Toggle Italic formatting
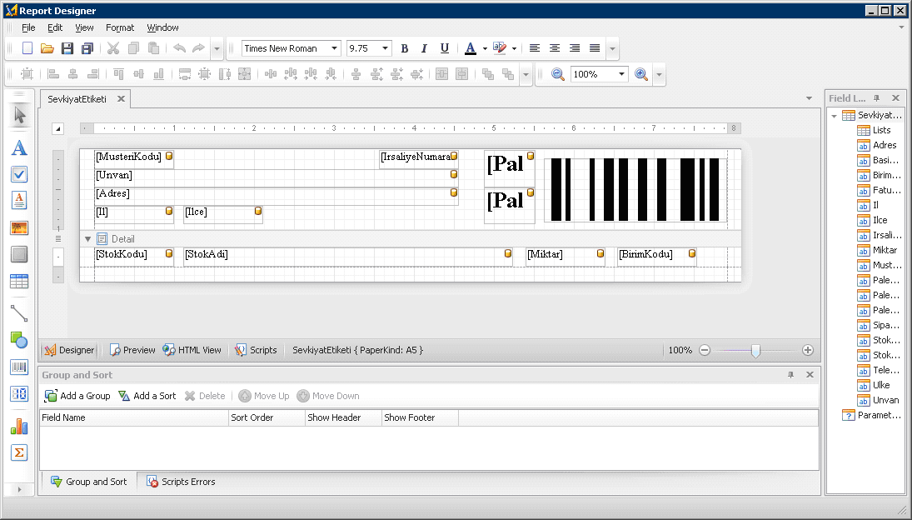Image resolution: width=912 pixels, height=520 pixels. (x=424, y=48)
